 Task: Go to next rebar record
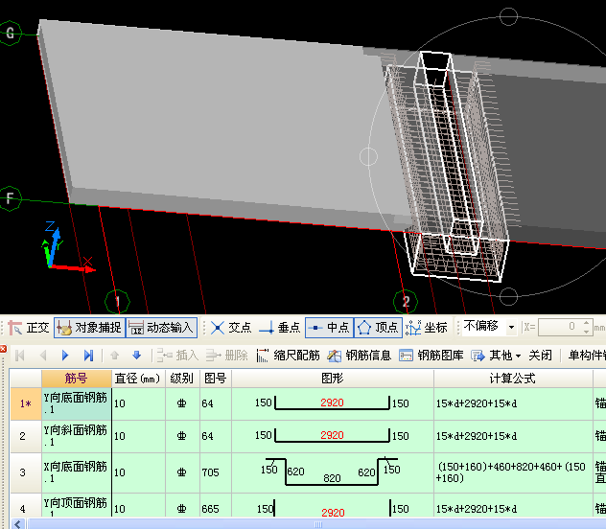[65, 356]
